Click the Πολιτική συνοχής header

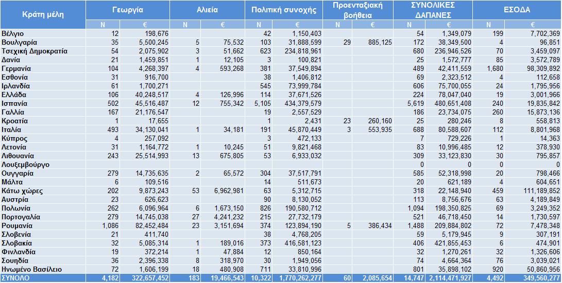click(284, 10)
